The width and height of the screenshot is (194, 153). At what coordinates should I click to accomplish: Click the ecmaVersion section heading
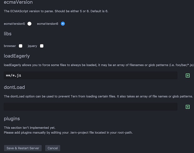[18, 2]
